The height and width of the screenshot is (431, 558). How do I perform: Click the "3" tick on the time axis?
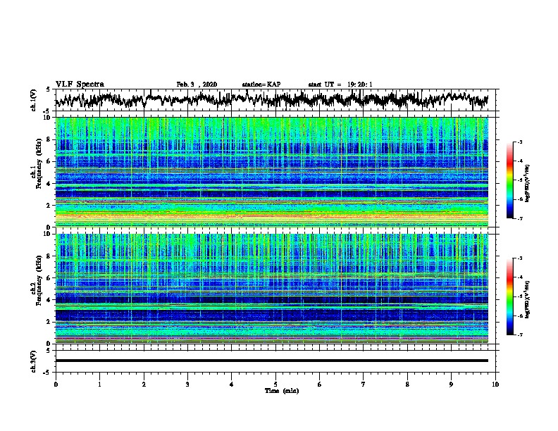pos(187,385)
